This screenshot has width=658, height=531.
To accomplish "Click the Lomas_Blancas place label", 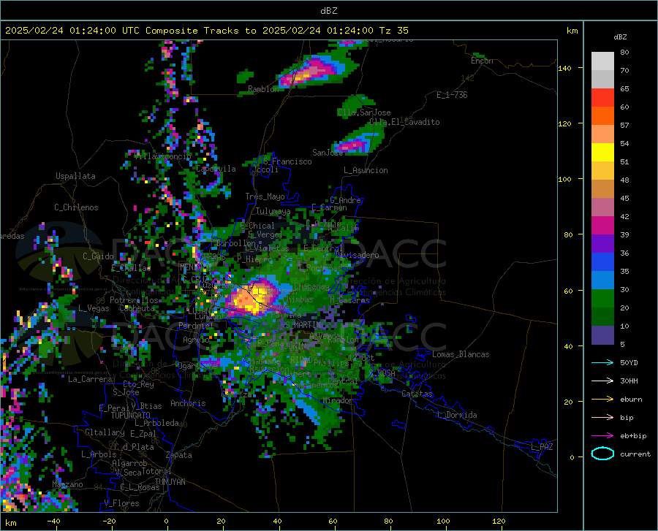I will 461,354.
